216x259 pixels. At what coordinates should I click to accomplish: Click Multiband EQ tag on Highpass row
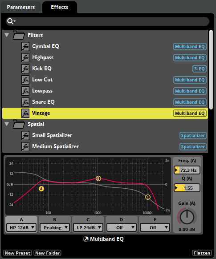click(x=190, y=58)
